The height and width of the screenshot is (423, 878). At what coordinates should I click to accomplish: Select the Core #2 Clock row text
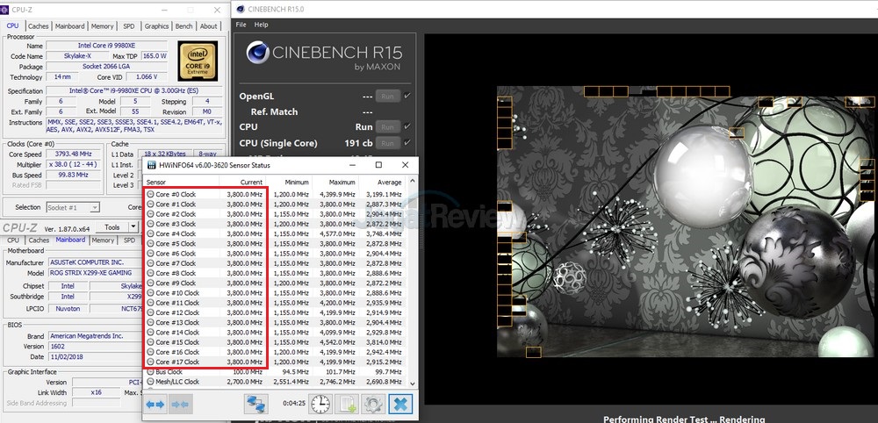click(x=176, y=214)
